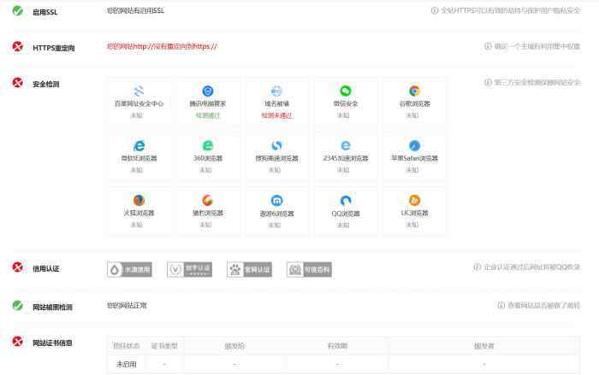Click the 域名被墙 detection tile
This screenshot has height=375, width=599.
pyautogui.click(x=276, y=102)
